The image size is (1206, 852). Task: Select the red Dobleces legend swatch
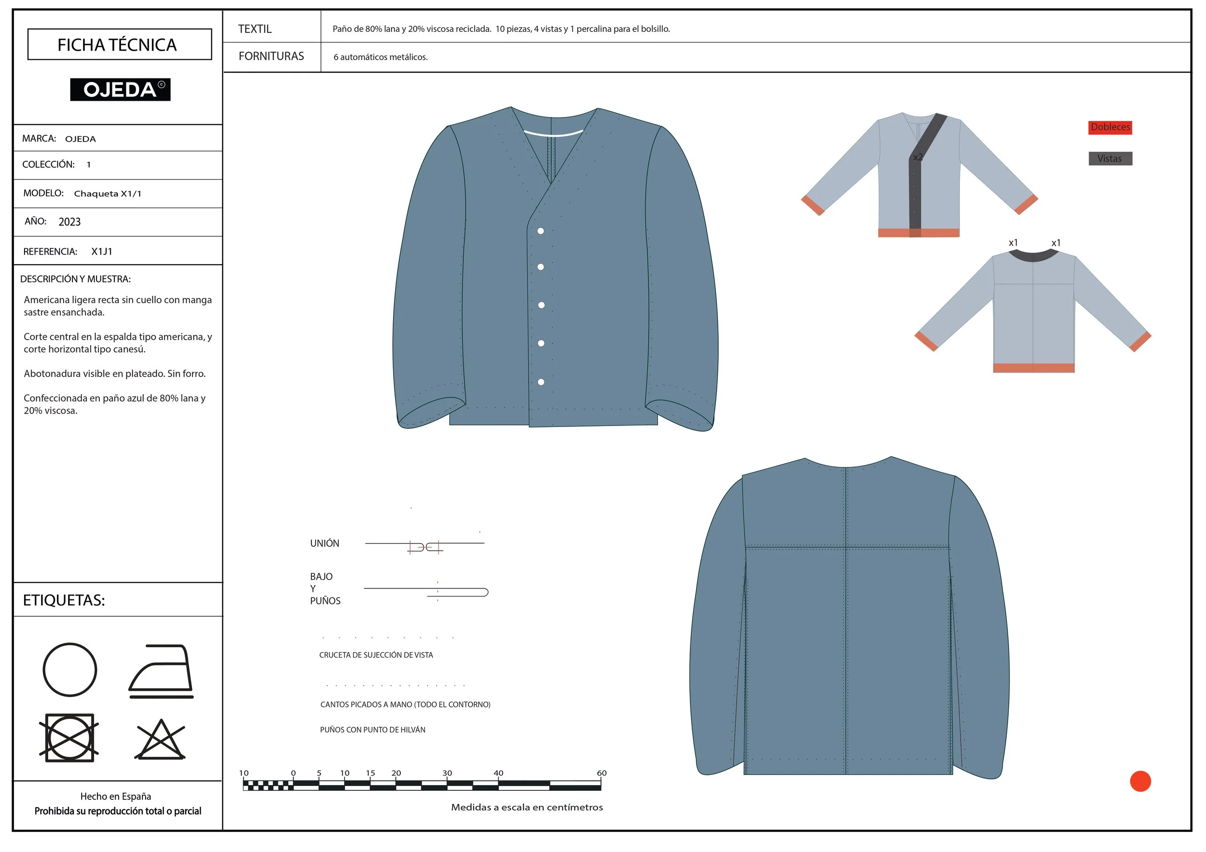1110,128
